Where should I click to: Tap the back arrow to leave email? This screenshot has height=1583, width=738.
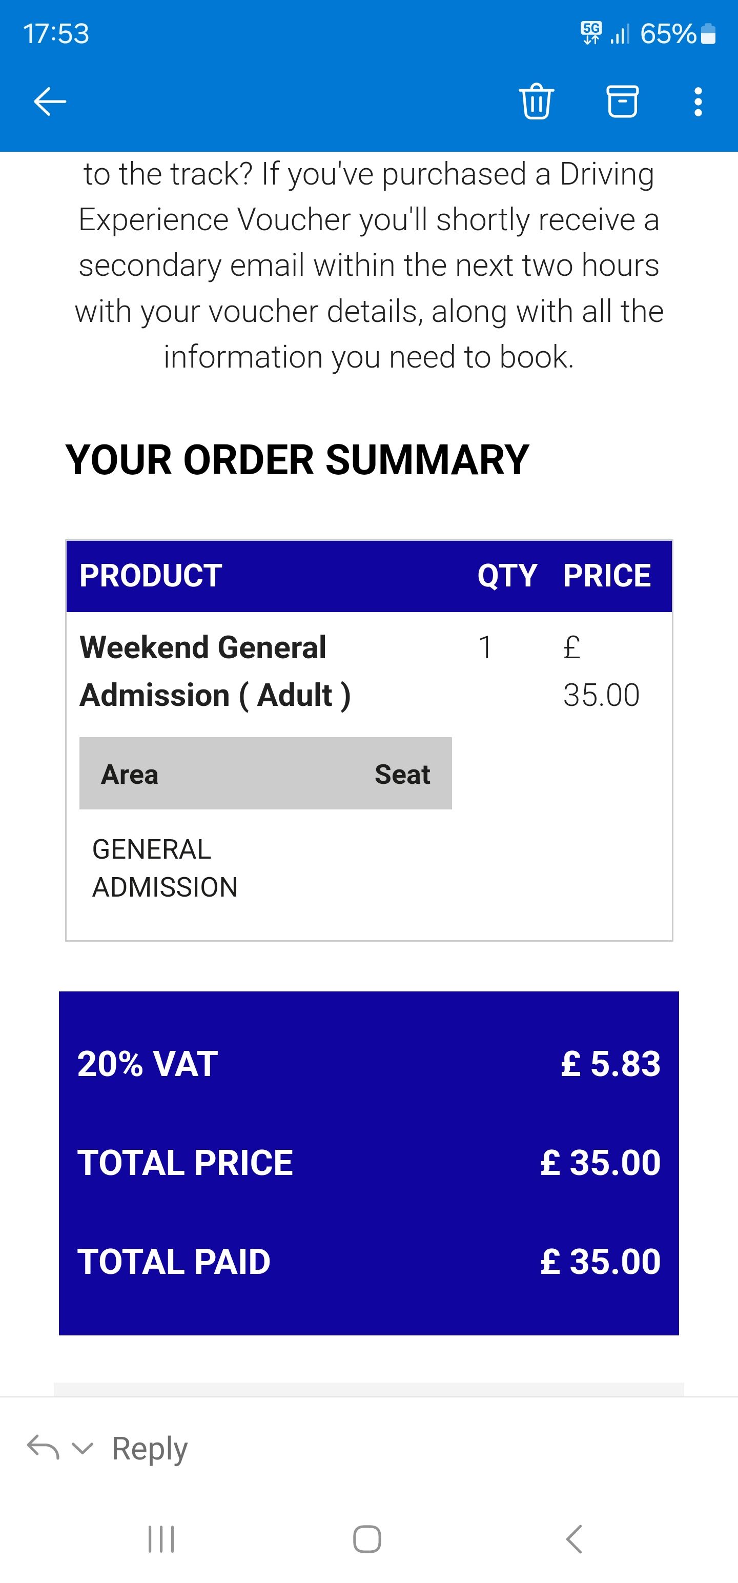50,102
